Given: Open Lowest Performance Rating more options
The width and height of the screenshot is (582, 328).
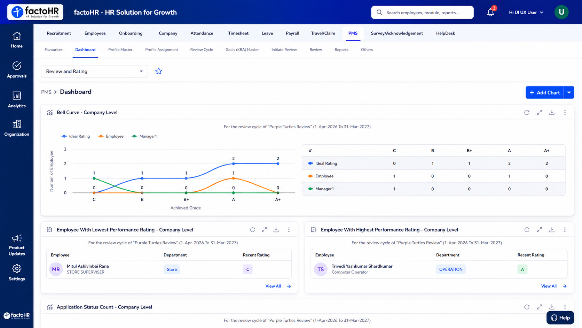Looking at the screenshot, I should point(289,230).
